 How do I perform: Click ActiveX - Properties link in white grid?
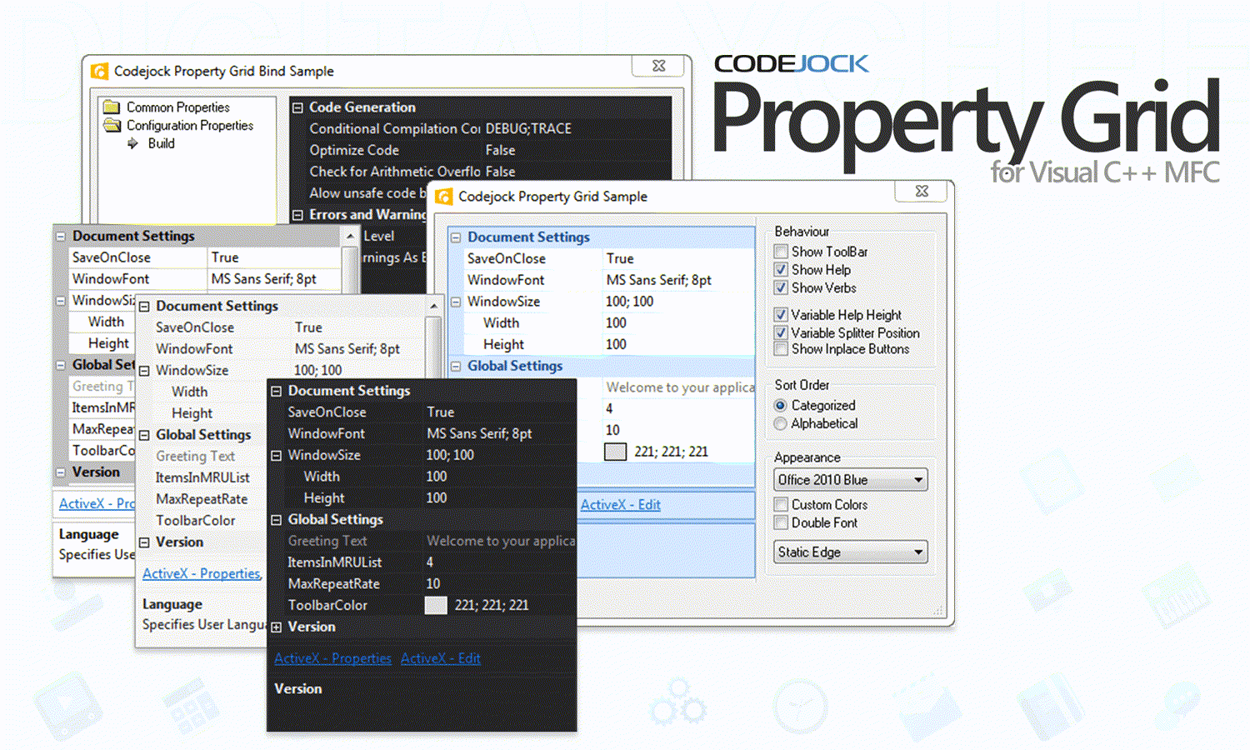tap(202, 573)
